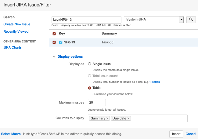Screen dimensions: 198x139
Task: Click the magnifying glass search button
Action: [x=191, y=20]
